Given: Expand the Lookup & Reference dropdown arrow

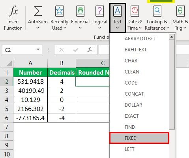Looking at the screenshot, I should [x=168, y=28].
